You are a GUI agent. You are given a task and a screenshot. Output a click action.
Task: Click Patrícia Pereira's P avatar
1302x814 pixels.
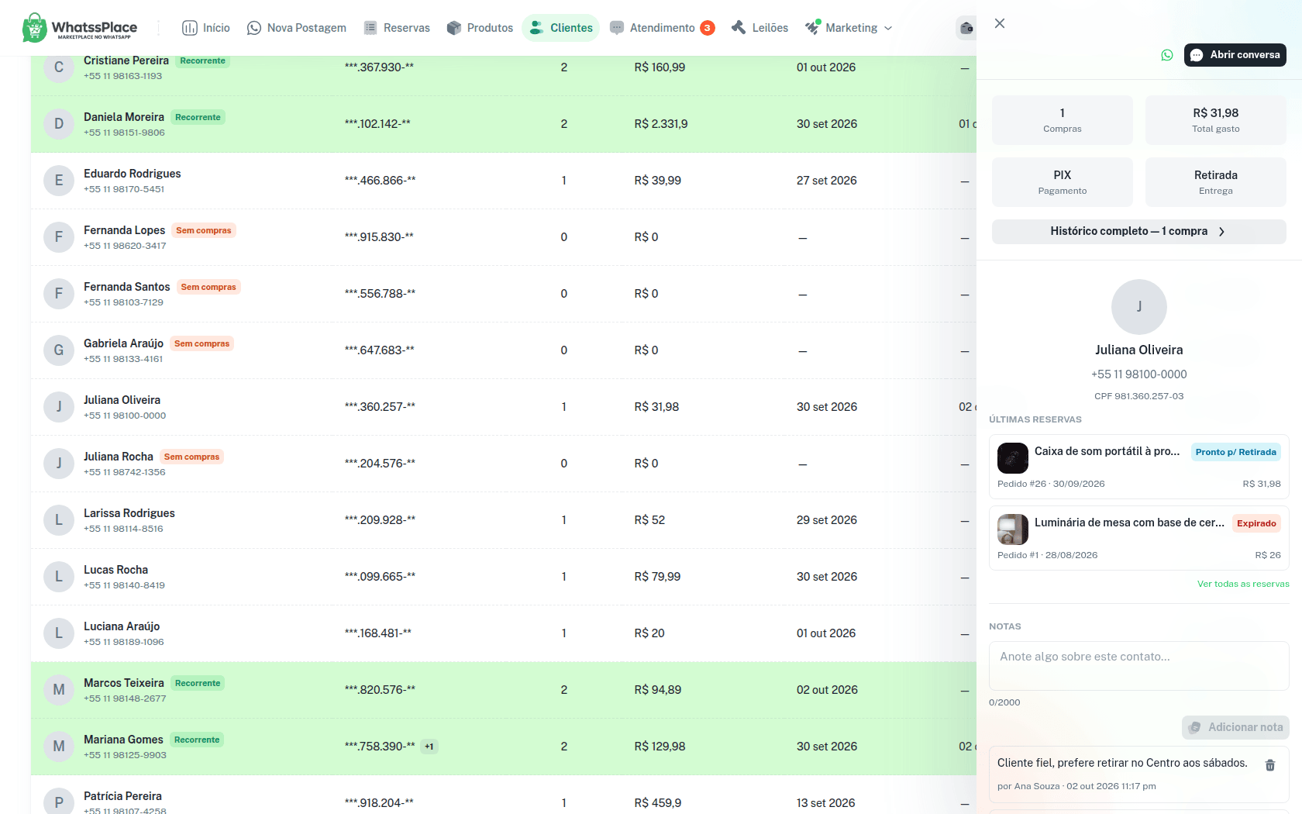click(59, 802)
